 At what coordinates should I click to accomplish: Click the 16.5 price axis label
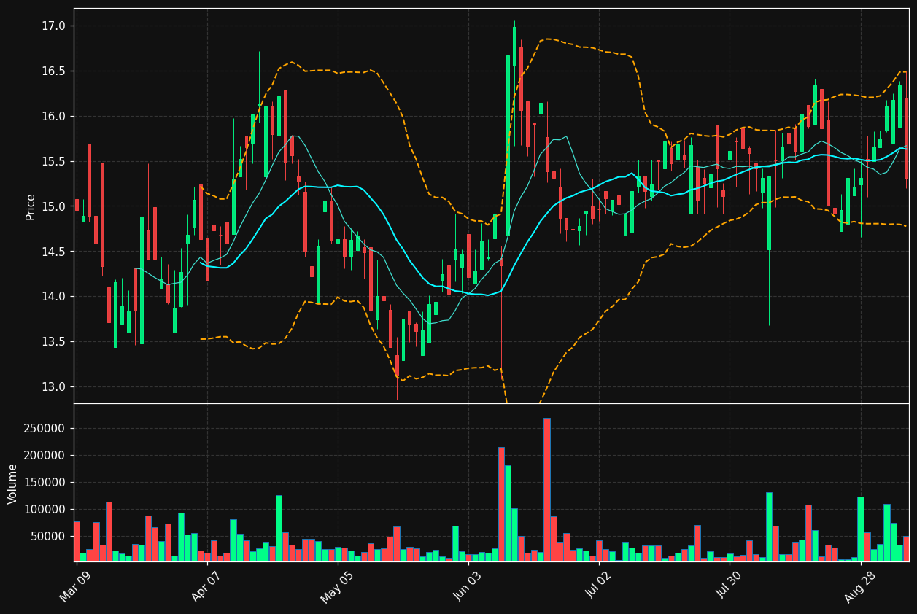(55, 71)
